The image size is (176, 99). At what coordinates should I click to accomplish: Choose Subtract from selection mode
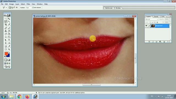[14, 7]
